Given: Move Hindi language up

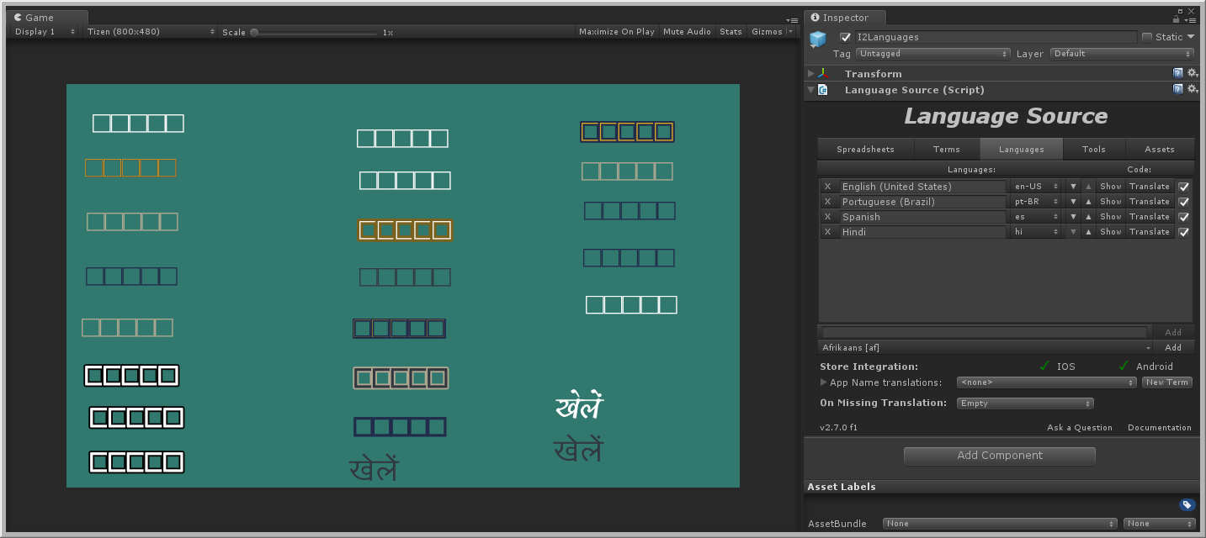Looking at the screenshot, I should coord(1088,232).
